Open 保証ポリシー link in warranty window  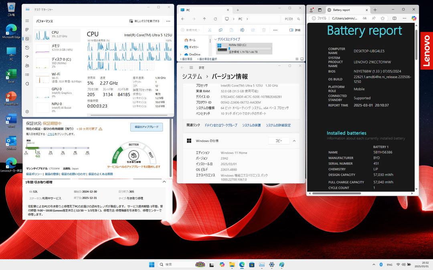34,174
